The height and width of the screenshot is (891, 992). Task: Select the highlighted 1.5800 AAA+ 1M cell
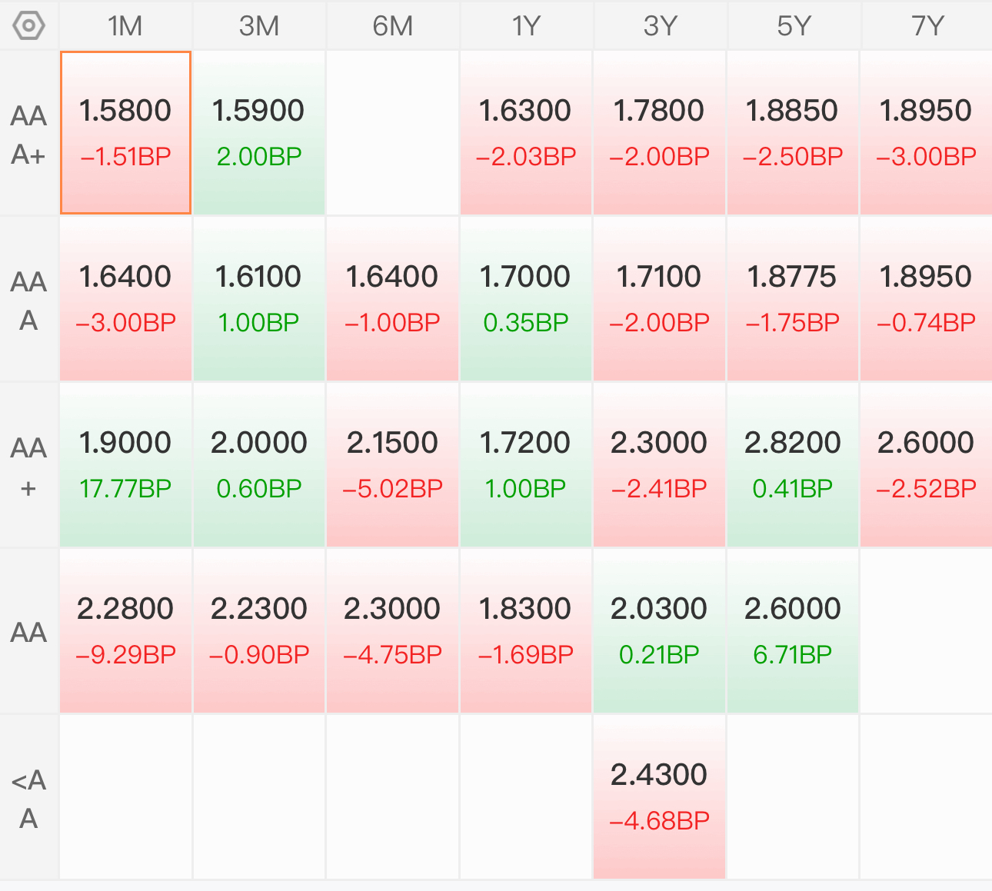[125, 132]
